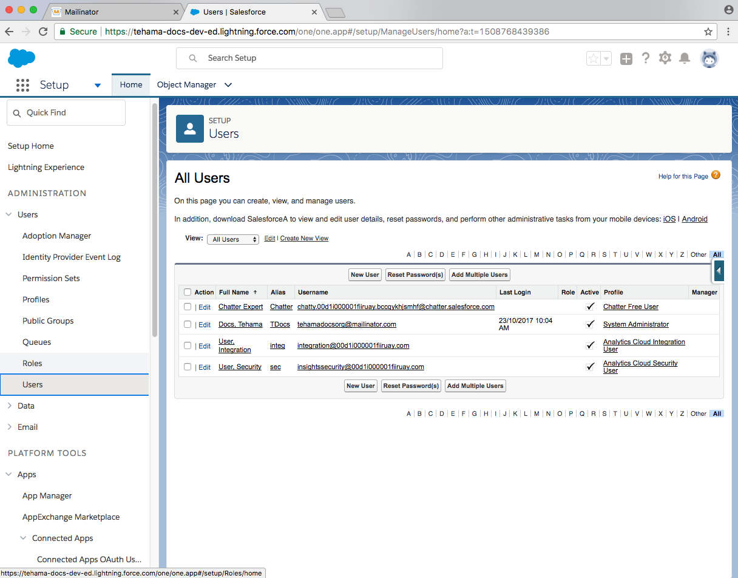The width and height of the screenshot is (738, 578).
Task: Click the Global Actions plus icon
Action: [x=626, y=58]
